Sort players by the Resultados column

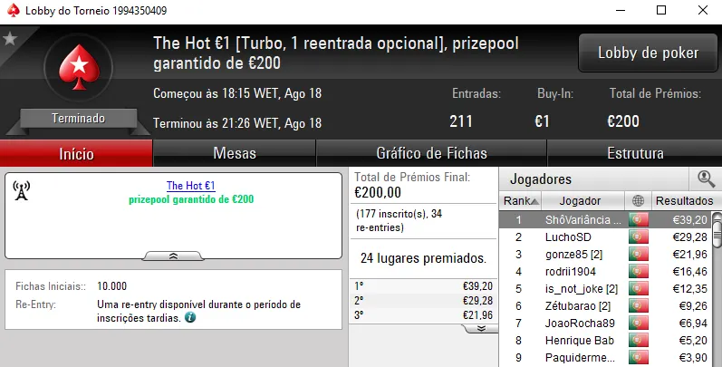(683, 200)
